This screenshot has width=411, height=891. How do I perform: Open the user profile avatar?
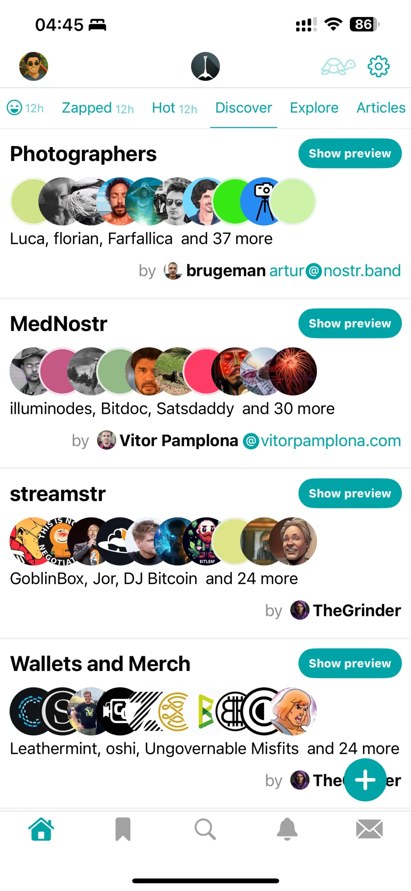pyautogui.click(x=33, y=66)
